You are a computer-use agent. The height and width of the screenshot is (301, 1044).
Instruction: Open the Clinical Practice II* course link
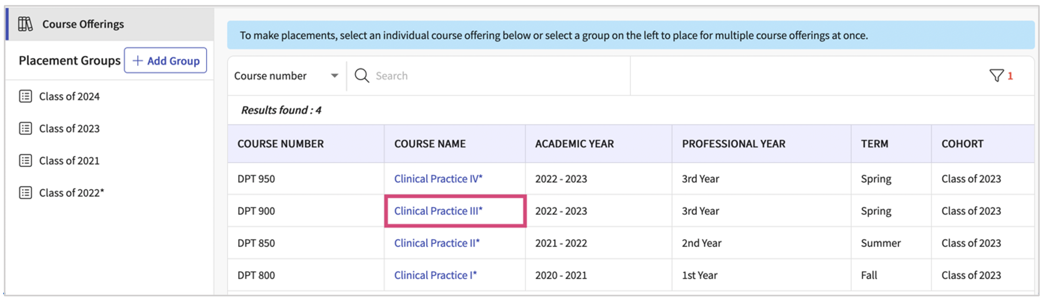point(436,243)
